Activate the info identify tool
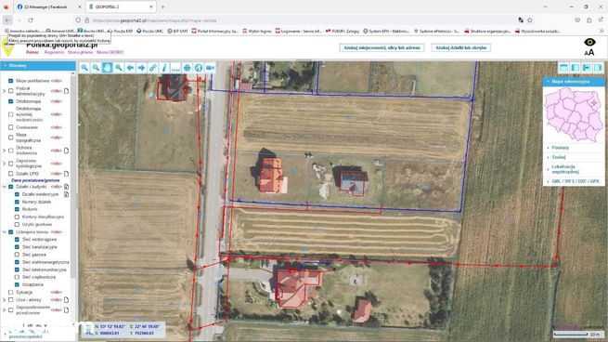Viewport: 608px width, 342px height. tap(164, 68)
